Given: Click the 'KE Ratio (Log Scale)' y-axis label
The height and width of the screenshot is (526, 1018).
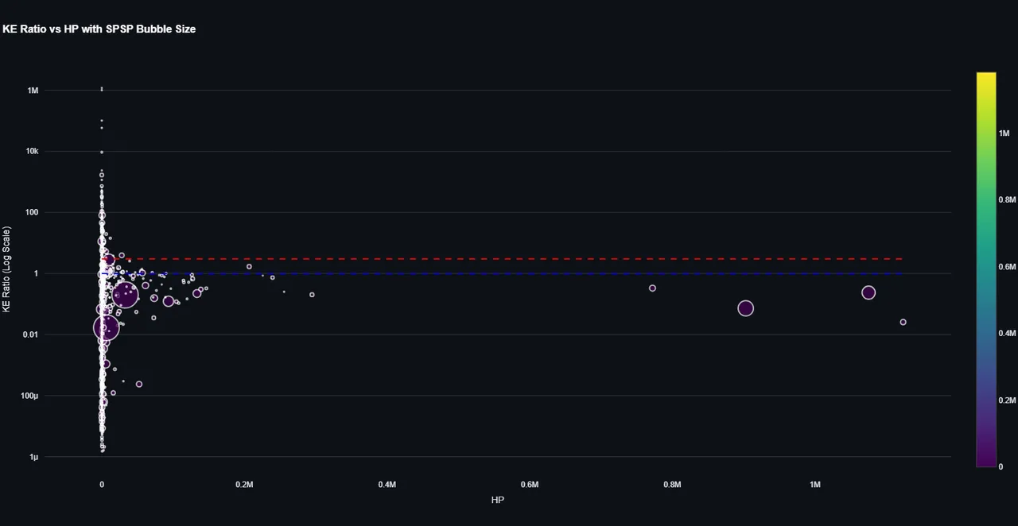Looking at the screenshot, I should click(7, 269).
